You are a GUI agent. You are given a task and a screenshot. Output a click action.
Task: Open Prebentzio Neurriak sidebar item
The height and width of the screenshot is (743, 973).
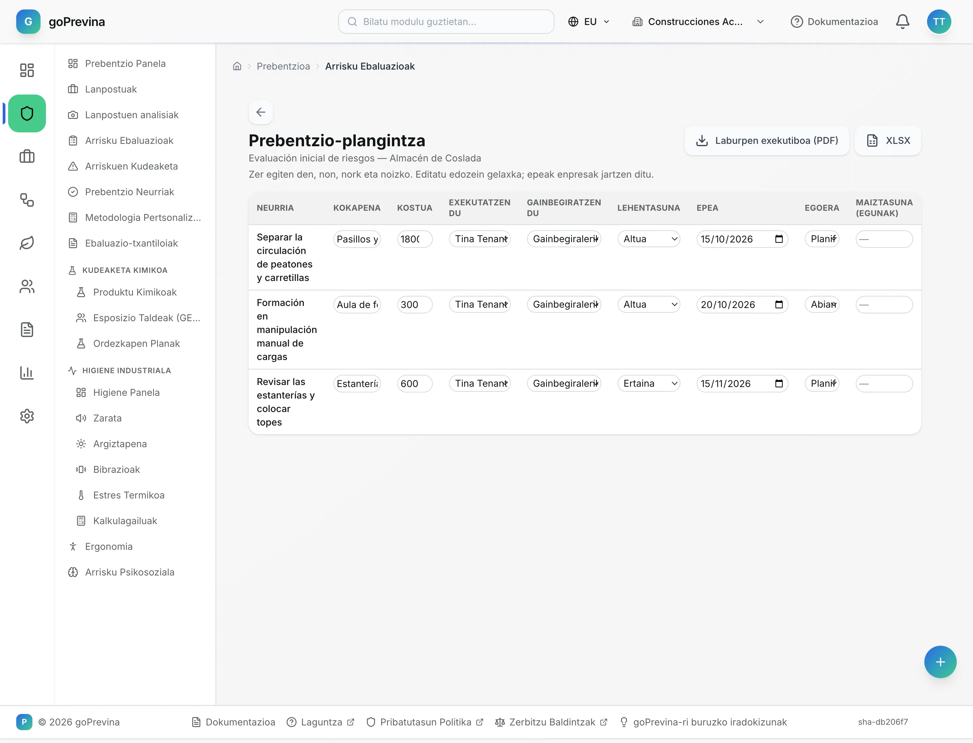[x=135, y=192]
